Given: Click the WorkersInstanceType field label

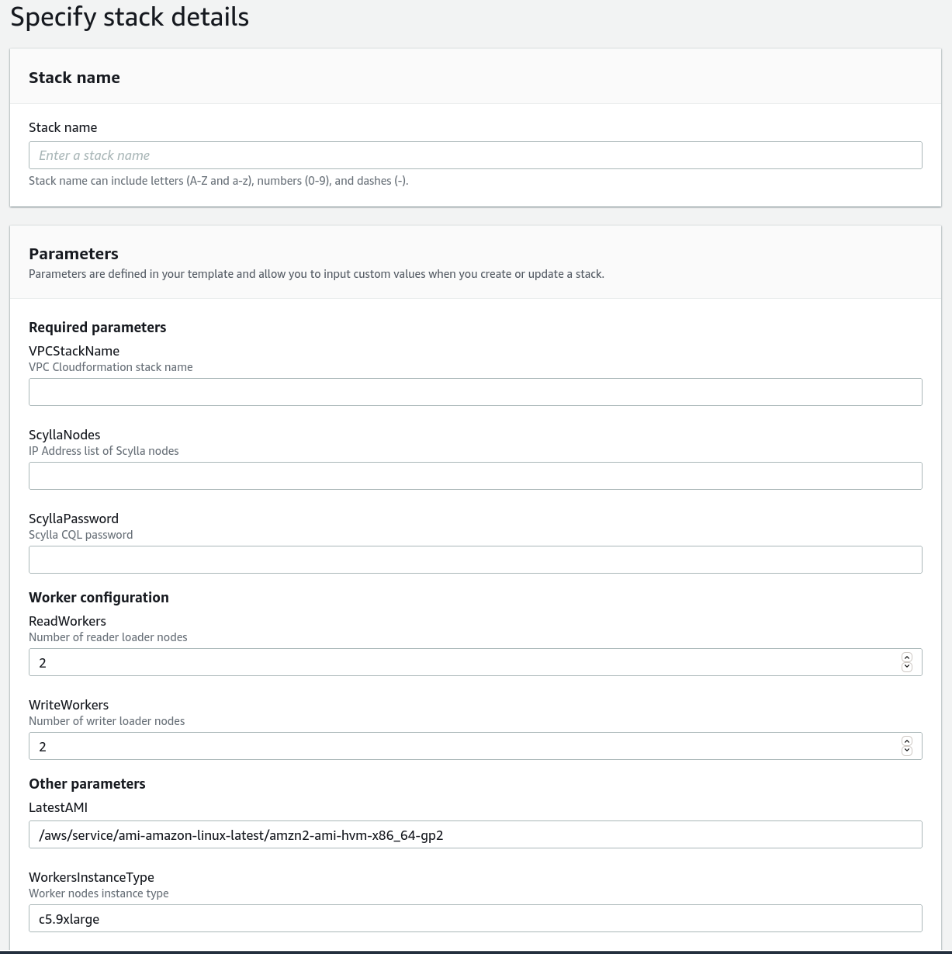Looking at the screenshot, I should [92, 877].
